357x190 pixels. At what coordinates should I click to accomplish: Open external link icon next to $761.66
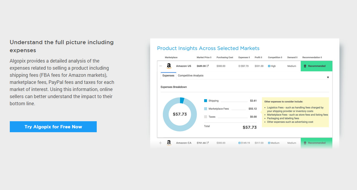point(208,143)
